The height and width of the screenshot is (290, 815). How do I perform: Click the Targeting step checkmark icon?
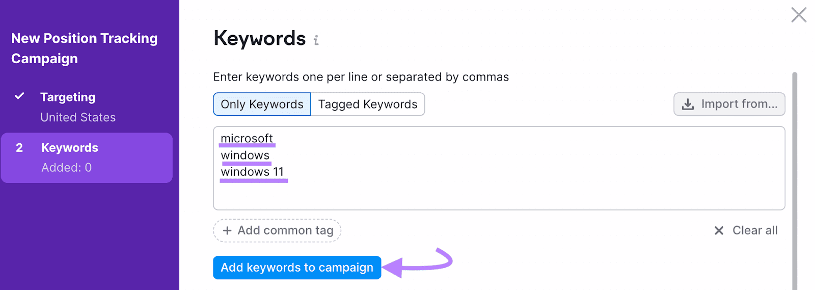[x=19, y=96]
